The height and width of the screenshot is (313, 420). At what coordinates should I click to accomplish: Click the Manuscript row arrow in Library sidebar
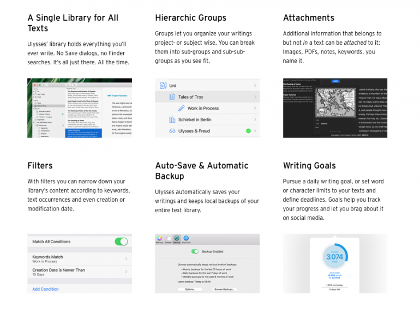tap(63, 125)
